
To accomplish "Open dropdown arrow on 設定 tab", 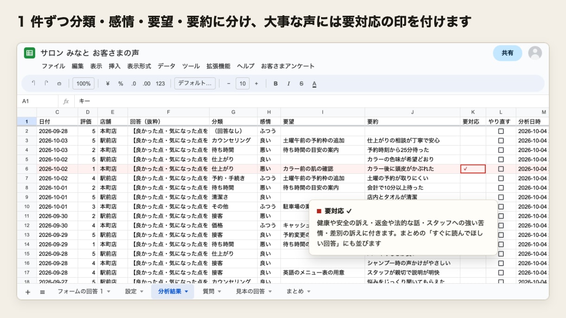I will tap(141, 292).
